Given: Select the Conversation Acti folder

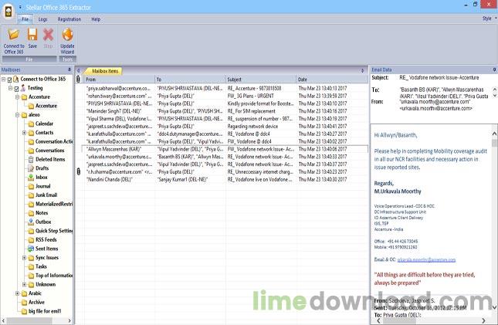Looking at the screenshot, I should [54, 141].
